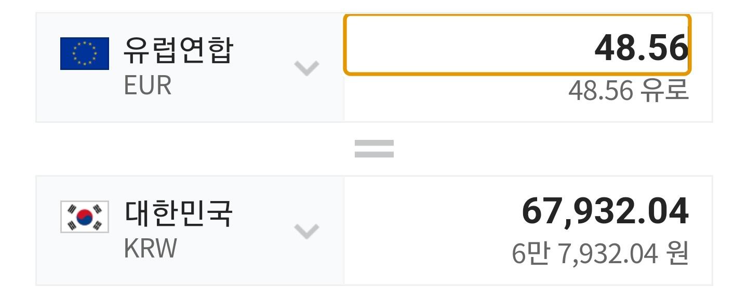Click the 원 unit word under result

(x=677, y=253)
